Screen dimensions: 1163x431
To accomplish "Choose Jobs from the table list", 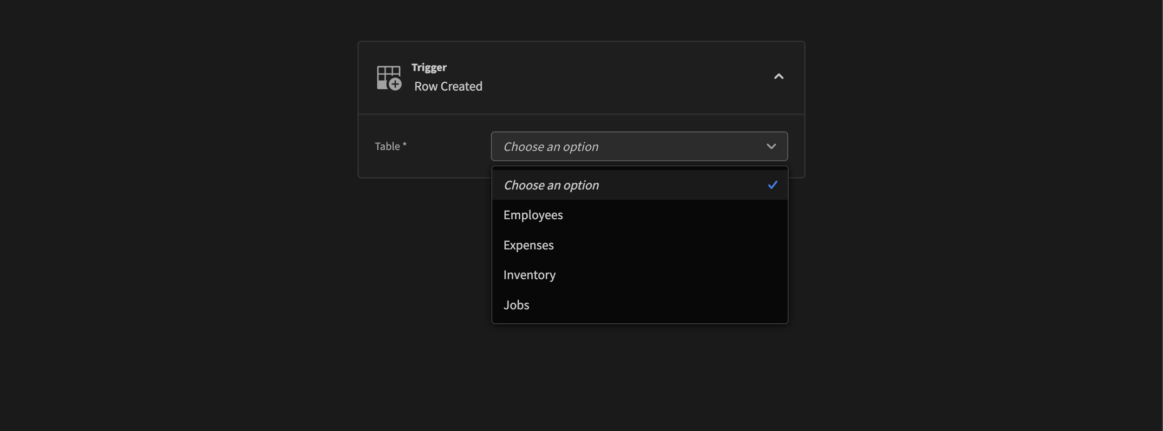I will [640, 305].
